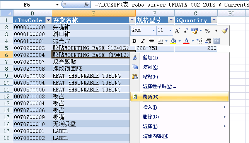Choose 粘贴(P) from context menu
This screenshot has width=249, height=143.
point(180,77)
